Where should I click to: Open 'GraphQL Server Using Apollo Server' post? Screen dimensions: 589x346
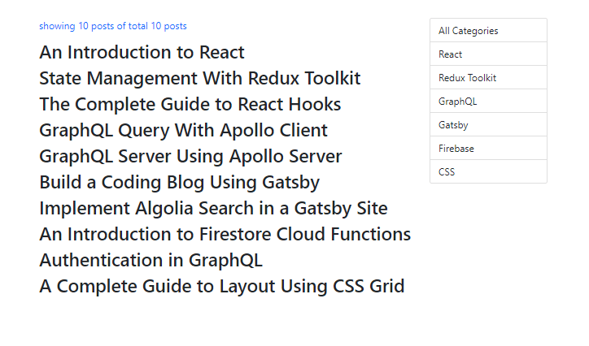click(x=190, y=157)
